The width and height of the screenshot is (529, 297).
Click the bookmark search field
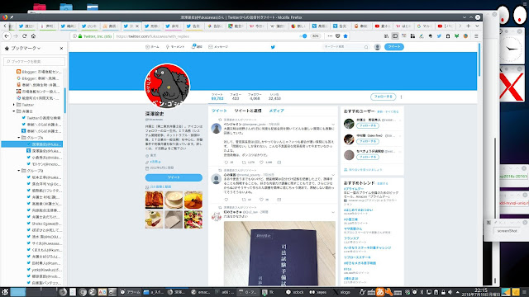34,61
